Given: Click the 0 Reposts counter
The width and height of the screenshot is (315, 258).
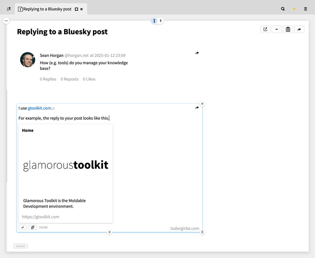Looking at the screenshot, I should click(x=70, y=79).
